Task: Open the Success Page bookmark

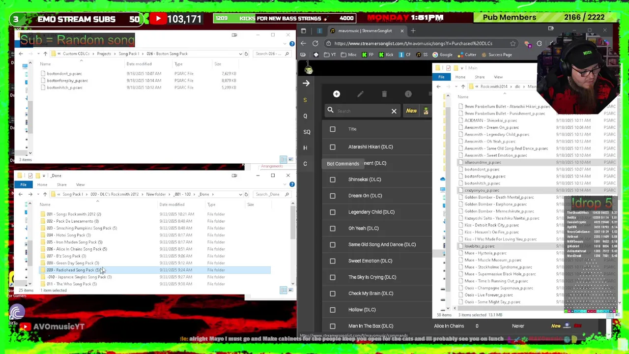Action: coord(496,55)
